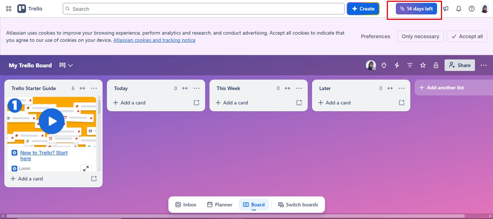Screen dimensions: 493x219
Task: Open the Trello Starter Guide list actions menu
Action: (94, 88)
